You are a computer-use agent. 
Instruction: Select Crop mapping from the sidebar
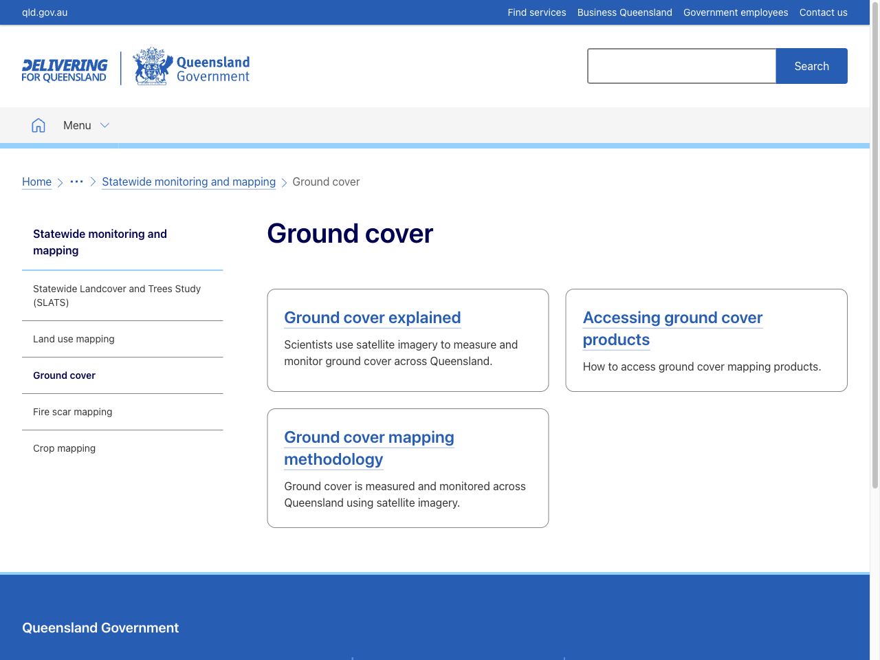64,448
